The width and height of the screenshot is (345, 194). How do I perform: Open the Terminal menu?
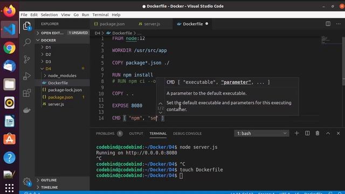tap(100, 15)
